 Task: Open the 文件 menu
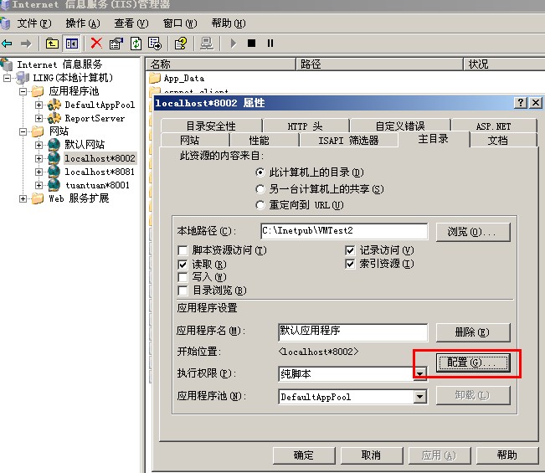[34, 23]
